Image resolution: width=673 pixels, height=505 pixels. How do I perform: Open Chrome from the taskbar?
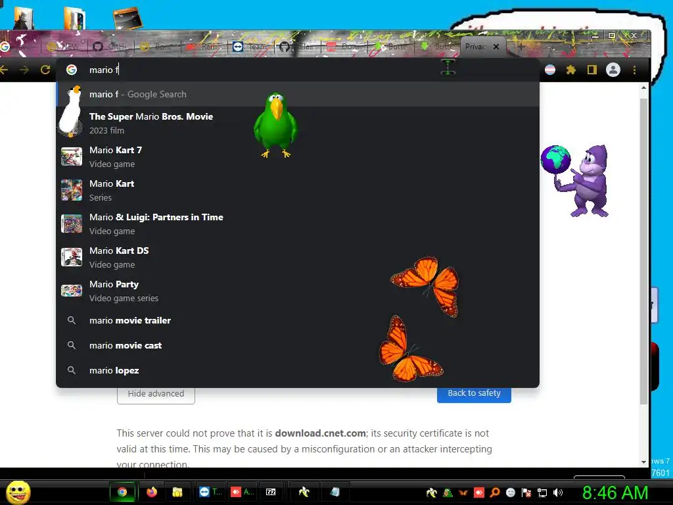(122, 492)
